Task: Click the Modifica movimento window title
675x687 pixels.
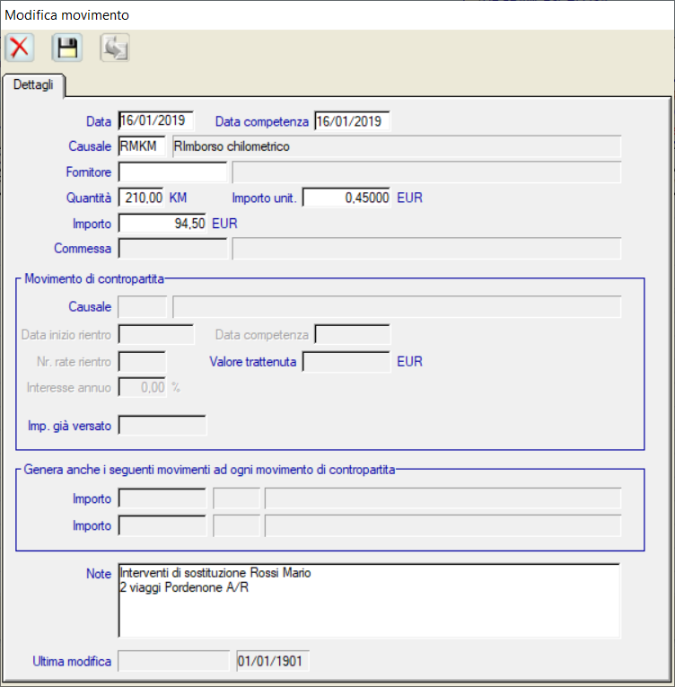Action: 67,15
